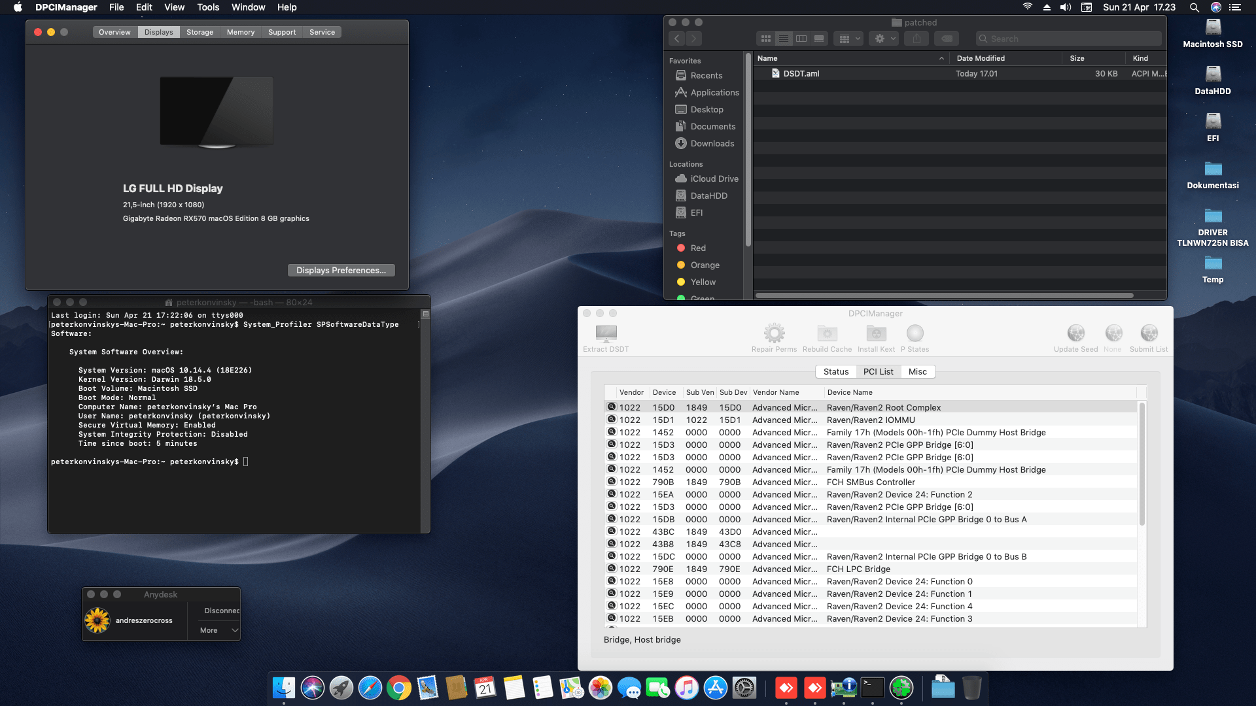Switch to the Status tab in DPCIManager

[x=835, y=371]
